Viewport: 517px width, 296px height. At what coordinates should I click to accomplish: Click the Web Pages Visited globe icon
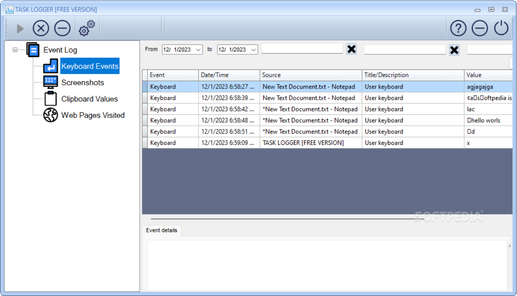pyautogui.click(x=51, y=115)
